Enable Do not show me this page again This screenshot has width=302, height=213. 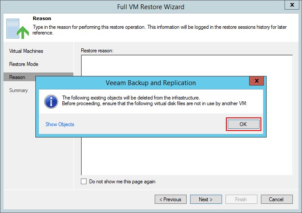point(83,182)
